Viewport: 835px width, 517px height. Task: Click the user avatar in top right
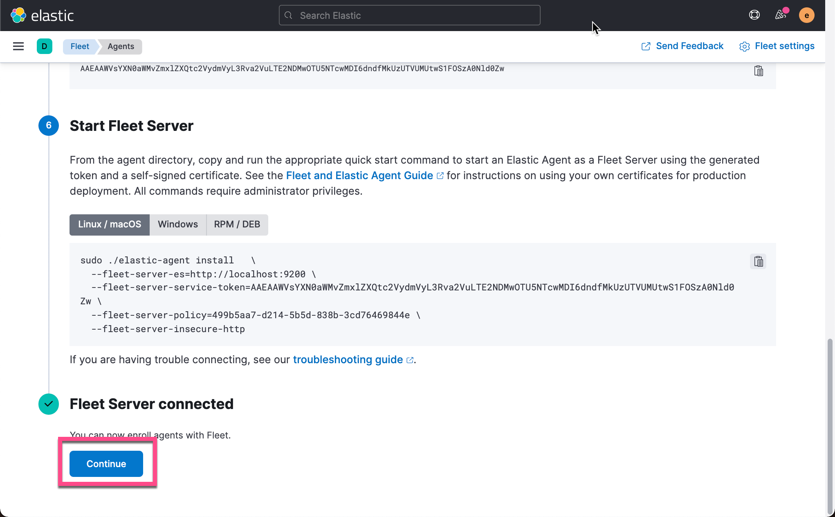pos(807,15)
